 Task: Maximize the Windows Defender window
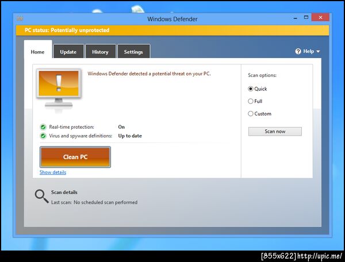pyautogui.click(x=306, y=17)
